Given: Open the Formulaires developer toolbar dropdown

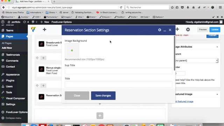Looking at the screenshot, I should [51, 17].
